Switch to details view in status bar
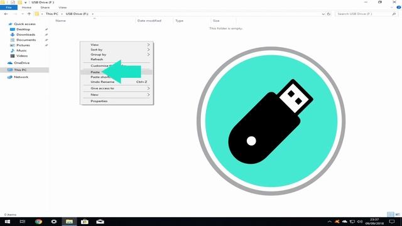402x226 pixels. [390, 215]
